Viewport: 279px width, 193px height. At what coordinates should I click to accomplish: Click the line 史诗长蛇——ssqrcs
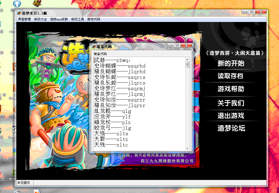click(120, 77)
